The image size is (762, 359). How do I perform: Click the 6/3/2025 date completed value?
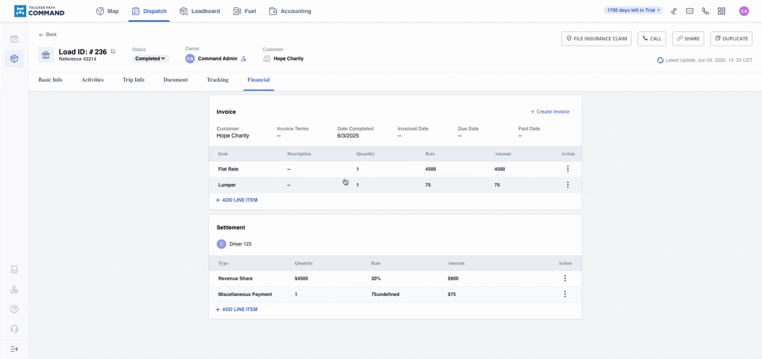348,136
